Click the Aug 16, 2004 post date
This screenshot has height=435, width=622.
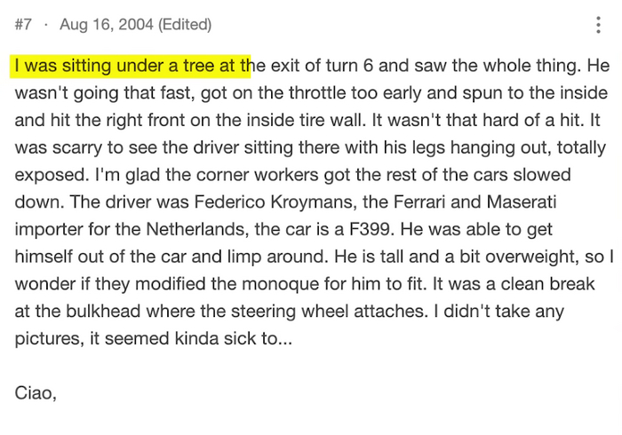[x=107, y=25]
